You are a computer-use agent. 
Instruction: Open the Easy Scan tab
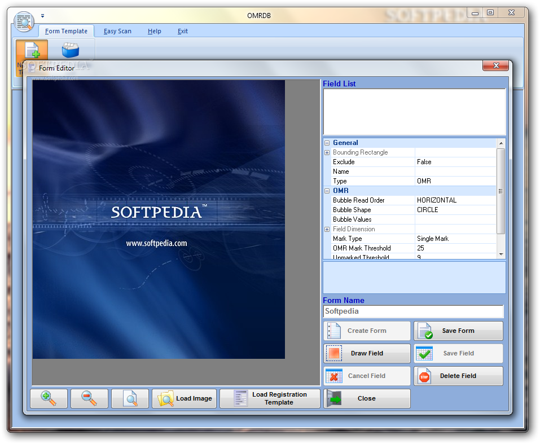pos(117,31)
